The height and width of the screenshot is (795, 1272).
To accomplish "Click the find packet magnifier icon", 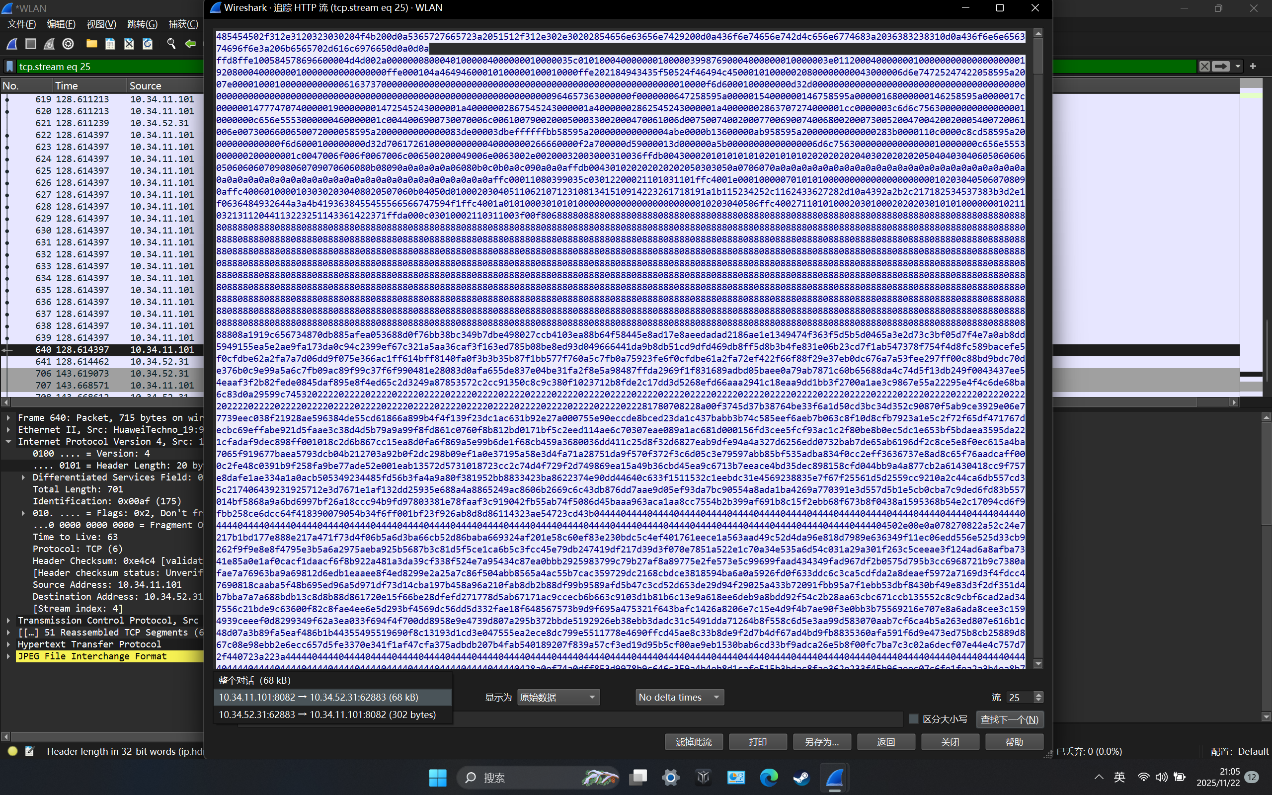I will pos(171,44).
